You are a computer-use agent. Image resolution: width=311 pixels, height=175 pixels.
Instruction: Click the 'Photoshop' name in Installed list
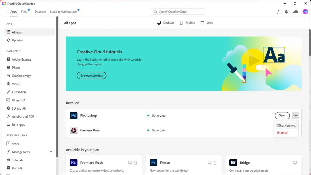pos(89,115)
